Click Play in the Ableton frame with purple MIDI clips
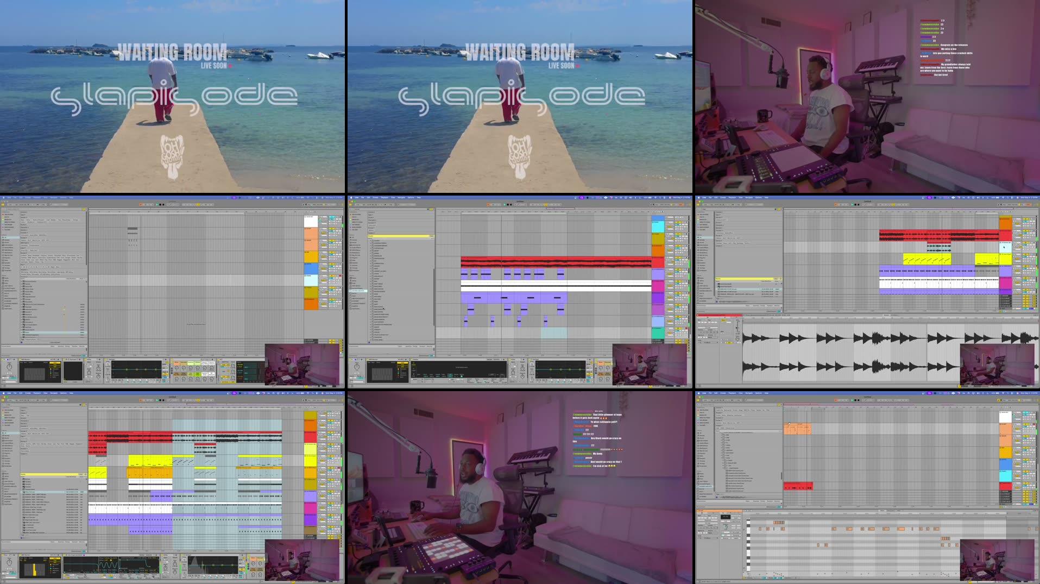 coord(505,205)
